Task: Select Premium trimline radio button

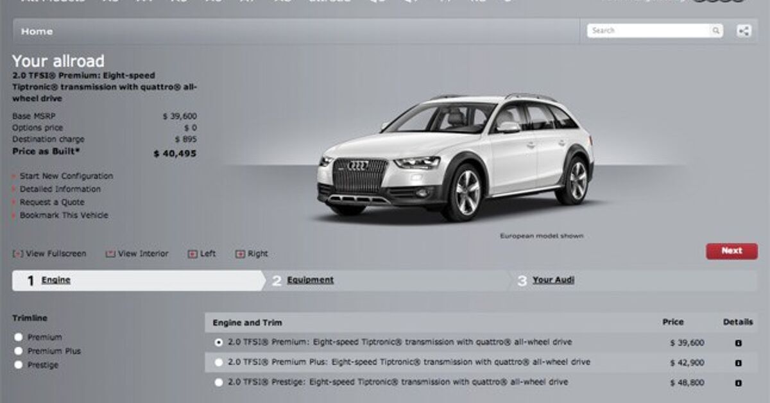Action: 18,337
